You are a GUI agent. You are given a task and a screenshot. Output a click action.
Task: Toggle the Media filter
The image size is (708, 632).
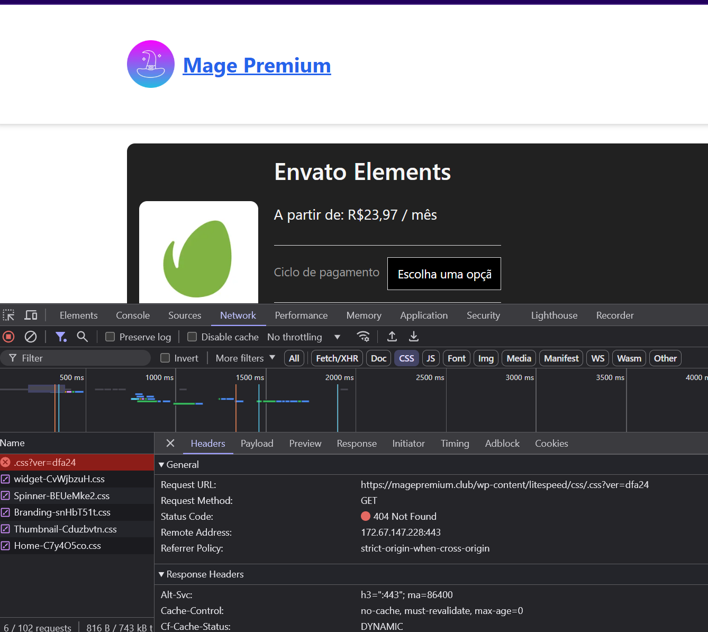point(519,358)
